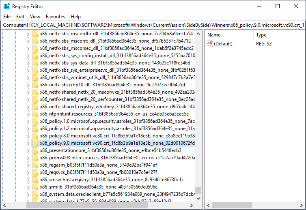This screenshot has height=210, width=306.
Task: Click the Registry Editor title bar icon
Action: point(6,6)
